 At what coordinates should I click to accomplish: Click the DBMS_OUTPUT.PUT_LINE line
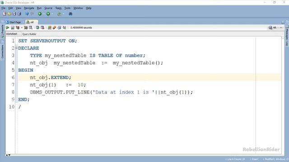pyautogui.click(x=112, y=92)
